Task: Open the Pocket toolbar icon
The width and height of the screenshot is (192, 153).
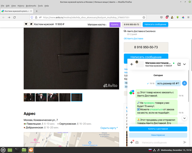Action: pos(161,17)
